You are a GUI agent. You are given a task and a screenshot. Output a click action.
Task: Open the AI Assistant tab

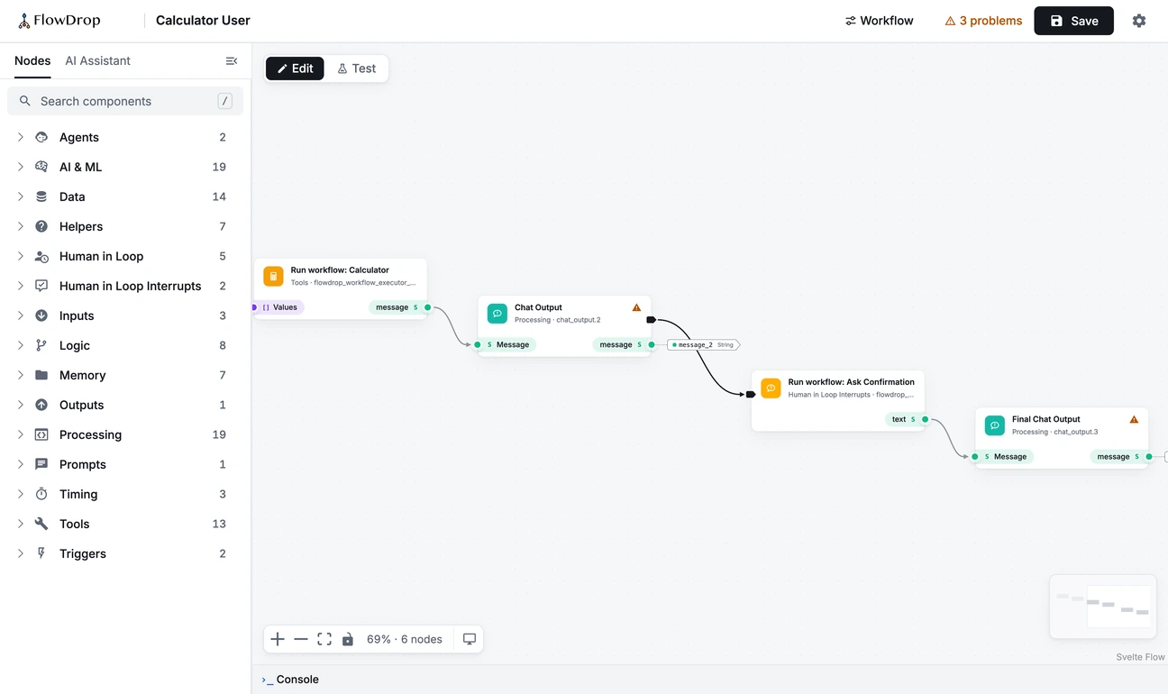click(x=98, y=60)
